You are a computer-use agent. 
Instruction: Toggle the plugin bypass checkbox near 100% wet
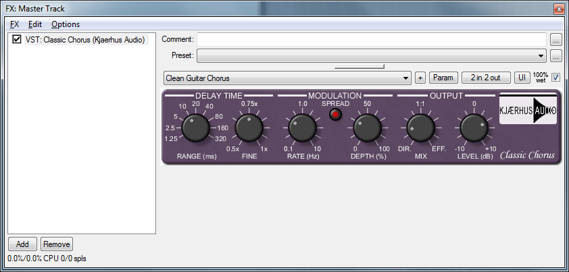[x=555, y=77]
